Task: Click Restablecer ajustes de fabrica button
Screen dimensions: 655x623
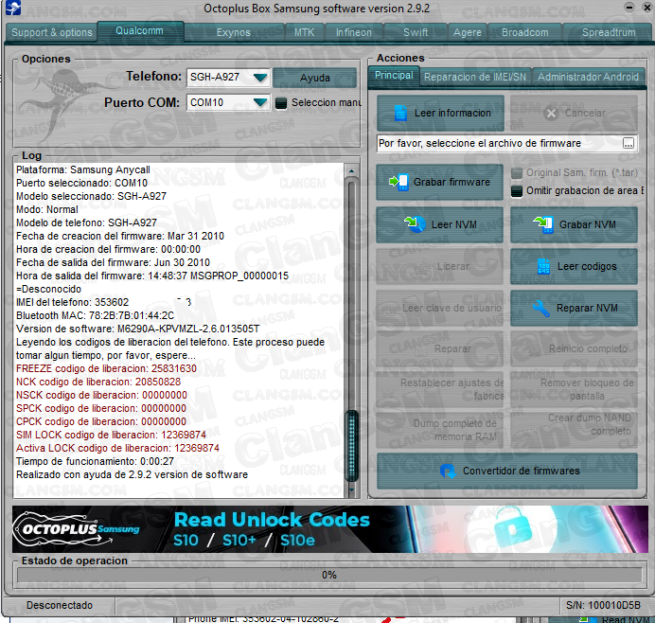Action: [439, 389]
